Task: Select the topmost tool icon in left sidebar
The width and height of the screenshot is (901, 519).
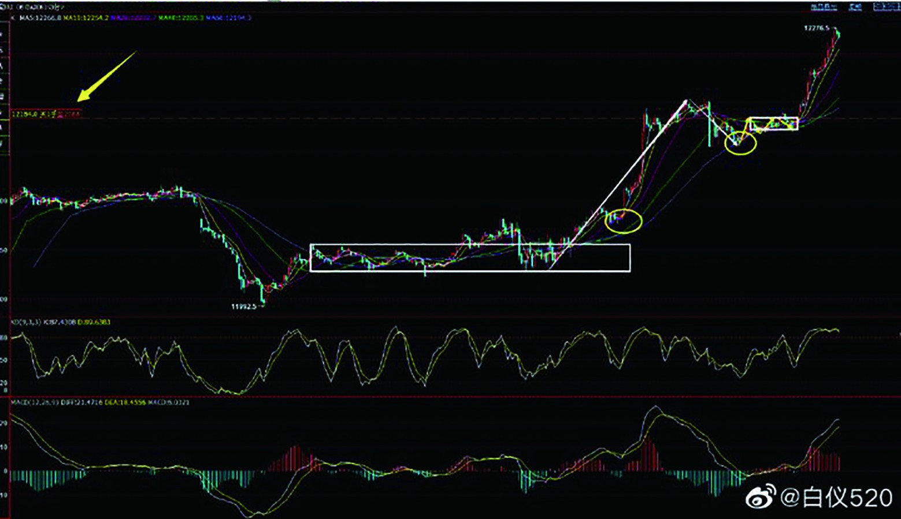Action: tap(2, 34)
